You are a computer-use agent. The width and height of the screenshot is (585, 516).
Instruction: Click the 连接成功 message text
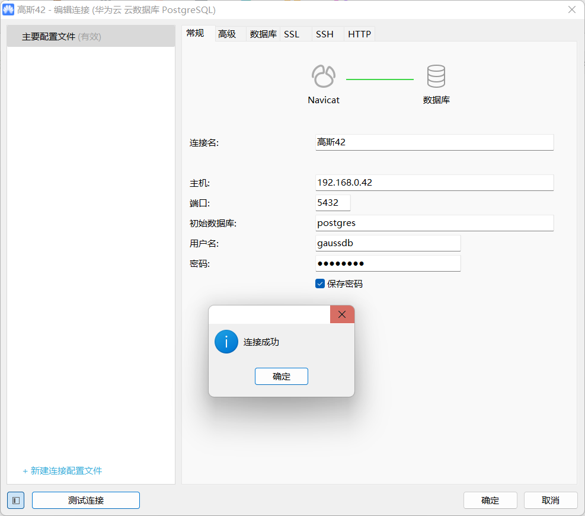point(261,342)
